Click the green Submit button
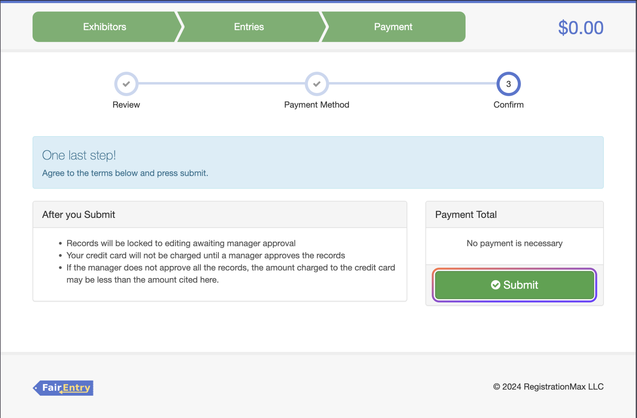The height and width of the screenshot is (418, 637). point(514,285)
